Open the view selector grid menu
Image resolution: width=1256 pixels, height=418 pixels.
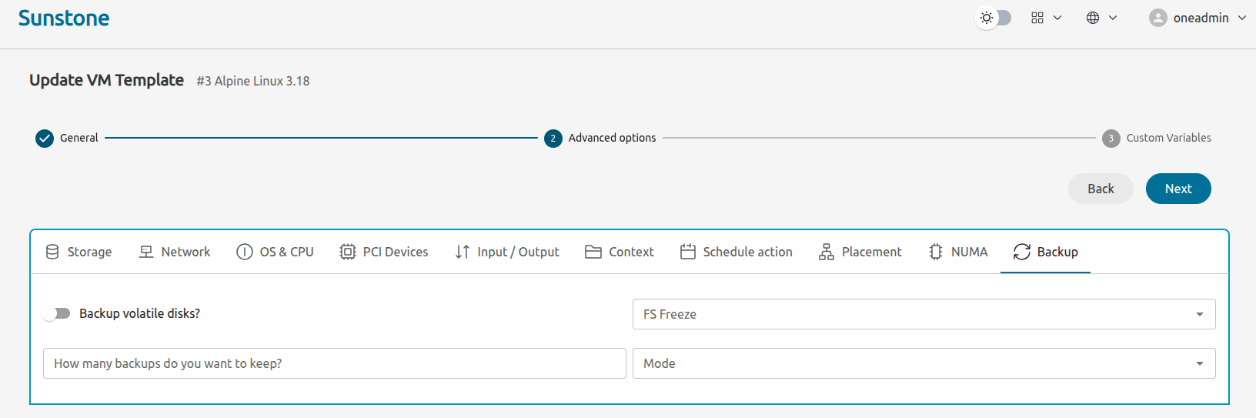tap(1046, 18)
